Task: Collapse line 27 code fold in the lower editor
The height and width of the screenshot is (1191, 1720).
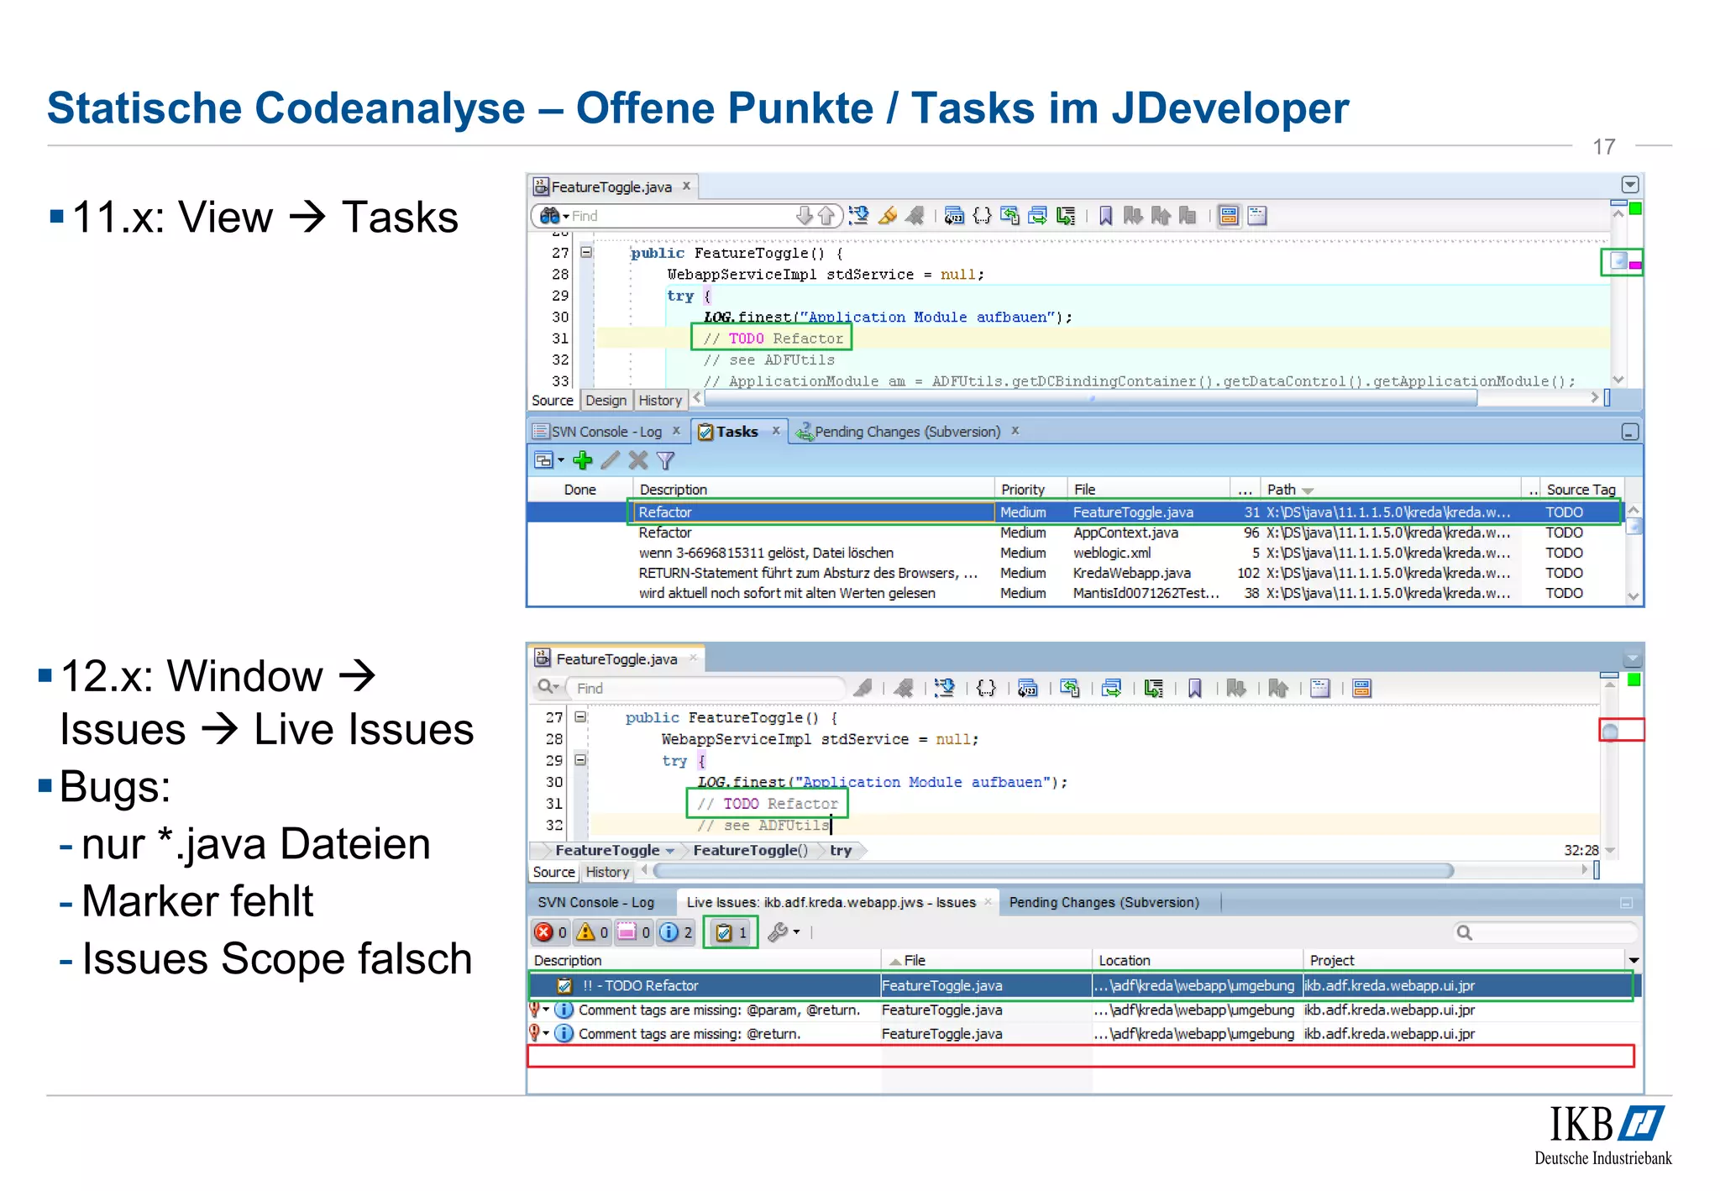Action: coord(580,716)
